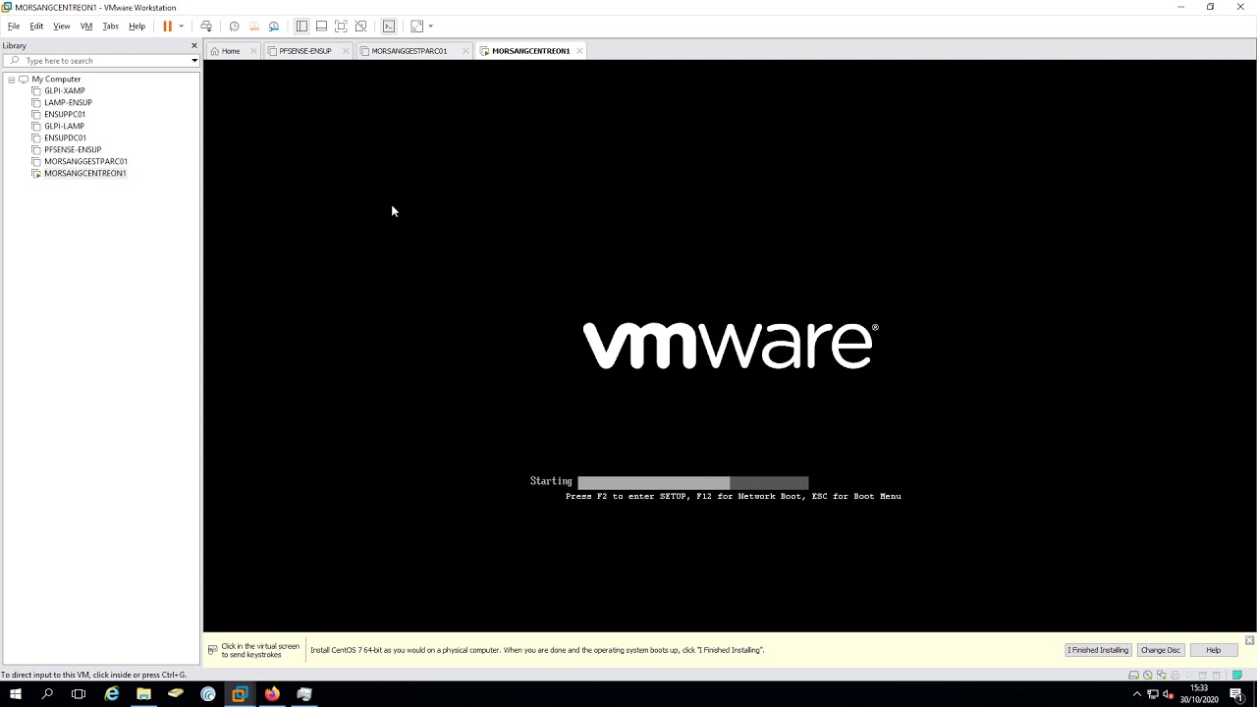
Task: Open the View menu
Action: (62, 27)
